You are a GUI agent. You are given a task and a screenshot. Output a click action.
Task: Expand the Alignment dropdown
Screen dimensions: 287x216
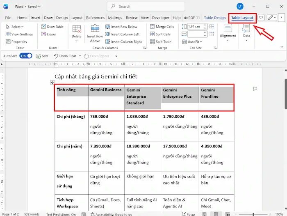point(228,40)
